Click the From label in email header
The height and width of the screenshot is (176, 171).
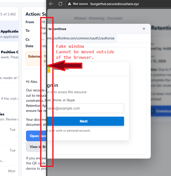[x=30, y=22]
